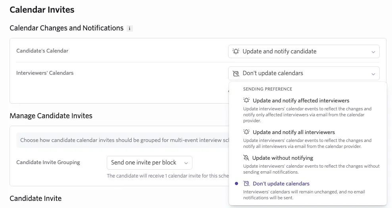Select Update and notify affected interviewers
The width and height of the screenshot is (392, 208).
(308, 110)
